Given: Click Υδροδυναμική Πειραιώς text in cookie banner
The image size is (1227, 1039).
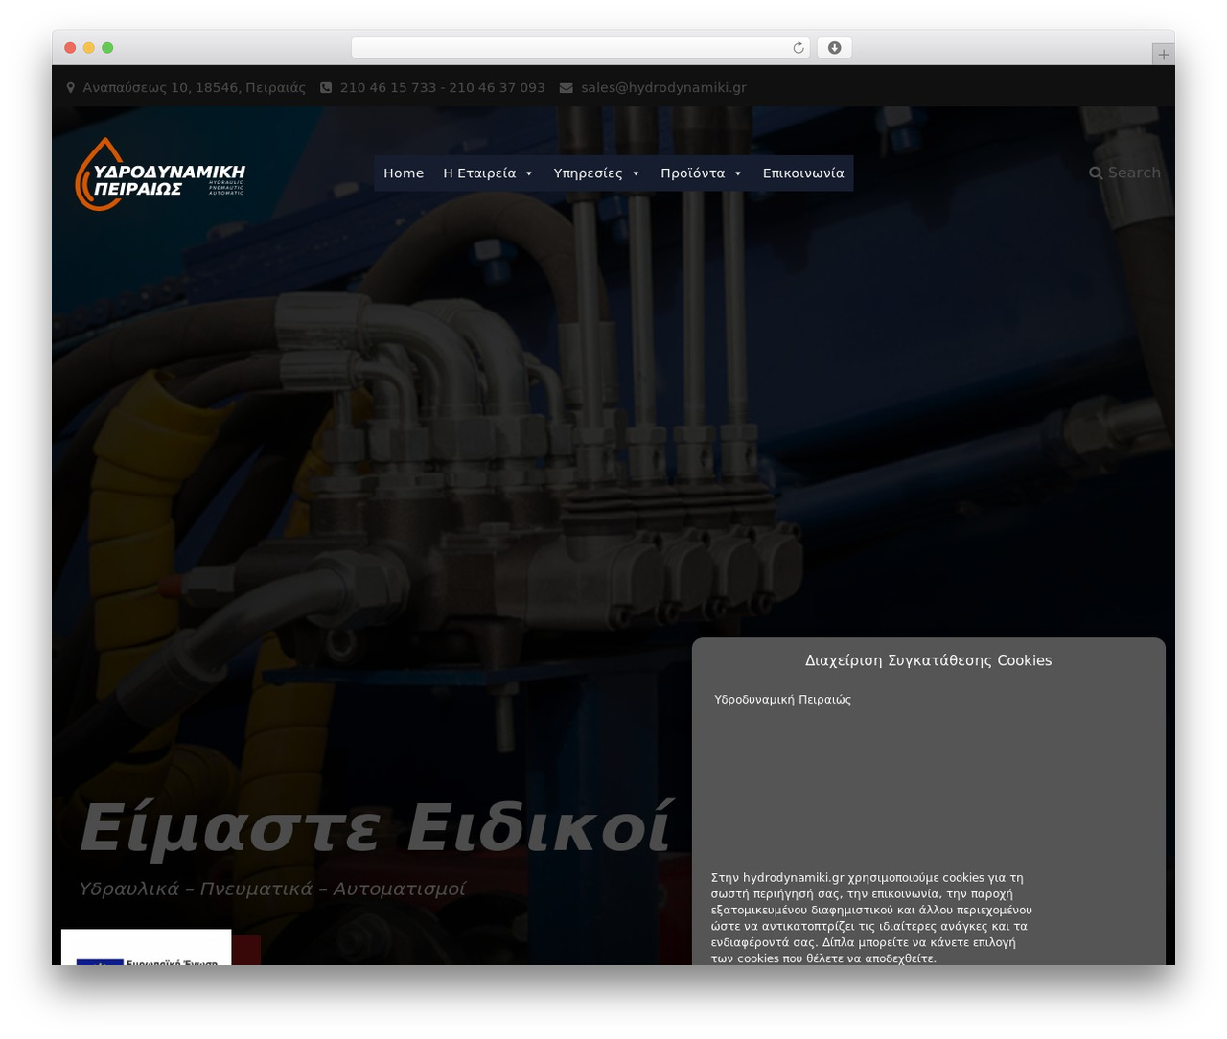Looking at the screenshot, I should (782, 700).
